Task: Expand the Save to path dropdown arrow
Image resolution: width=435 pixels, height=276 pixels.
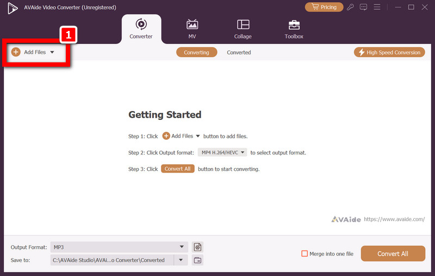Action: 181,260
